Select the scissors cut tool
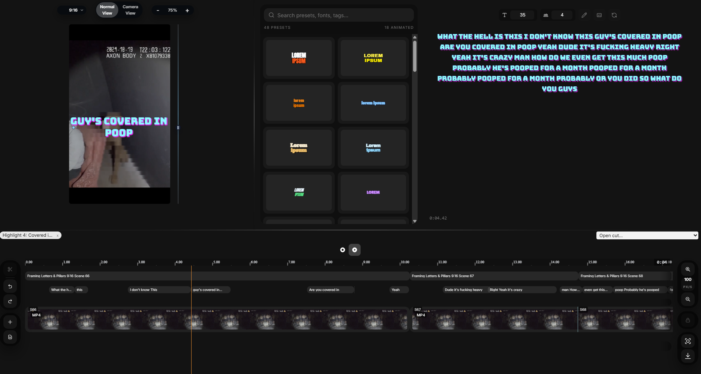 (x=10, y=269)
